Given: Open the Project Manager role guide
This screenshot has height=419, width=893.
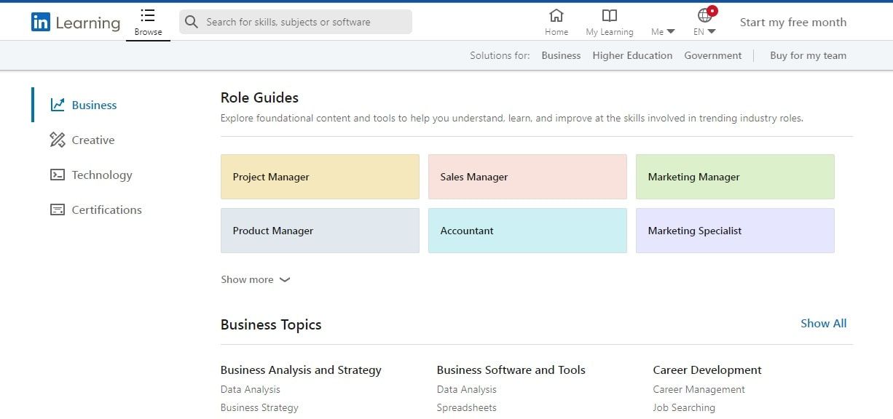Looking at the screenshot, I should pos(320,177).
